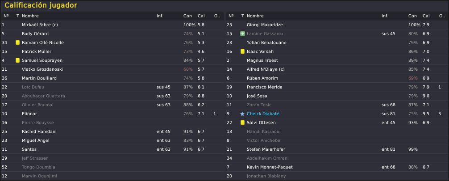Screen dimensions: 449x181
Task: Sort left table by Cal column
Action: (201, 16)
